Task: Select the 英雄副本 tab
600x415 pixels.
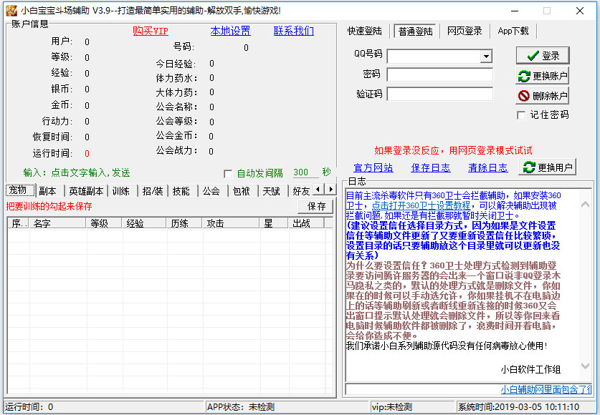Action: pyautogui.click(x=86, y=191)
